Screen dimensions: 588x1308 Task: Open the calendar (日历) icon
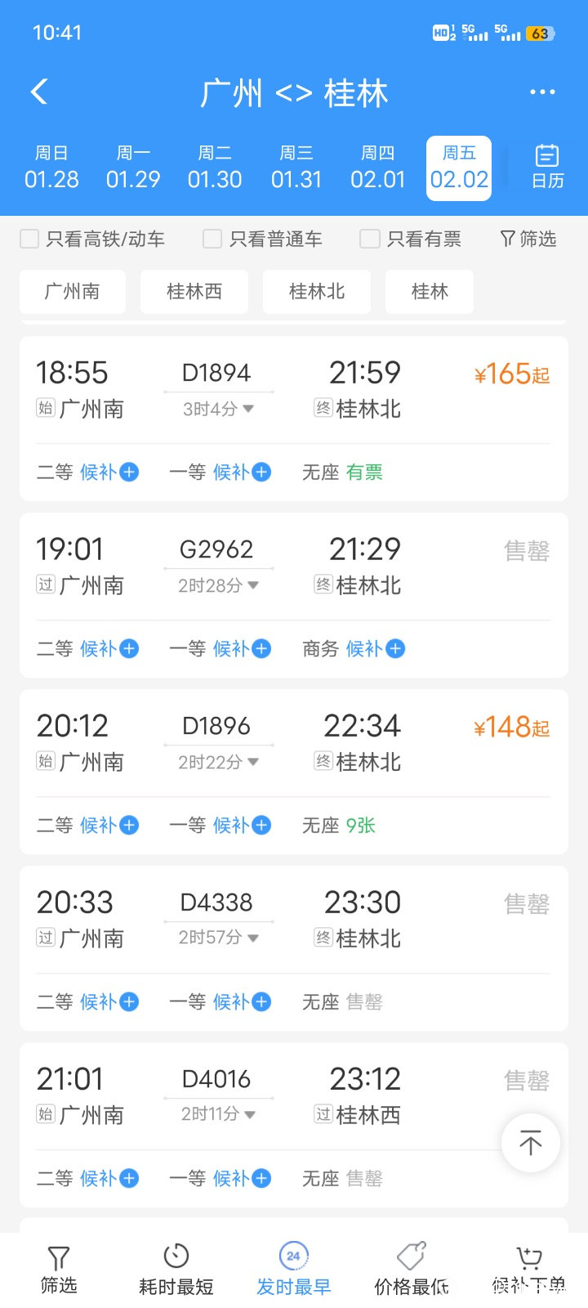tap(546, 167)
